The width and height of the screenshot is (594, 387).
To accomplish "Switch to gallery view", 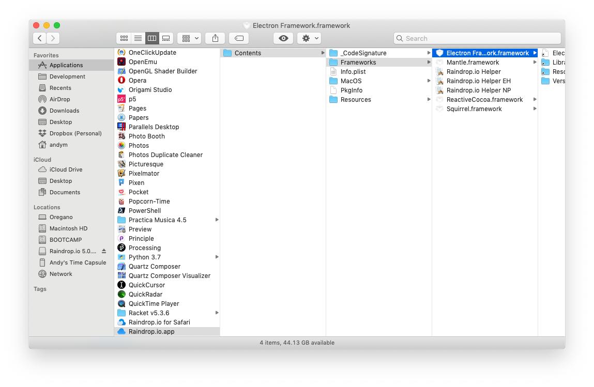I will [166, 38].
